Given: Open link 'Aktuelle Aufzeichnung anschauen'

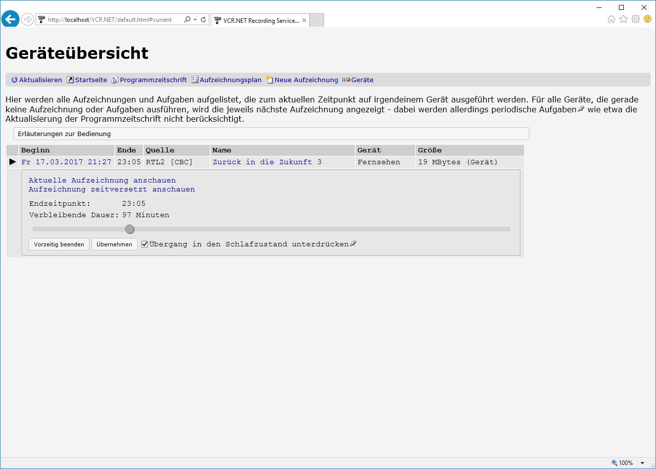Looking at the screenshot, I should click(x=102, y=181).
